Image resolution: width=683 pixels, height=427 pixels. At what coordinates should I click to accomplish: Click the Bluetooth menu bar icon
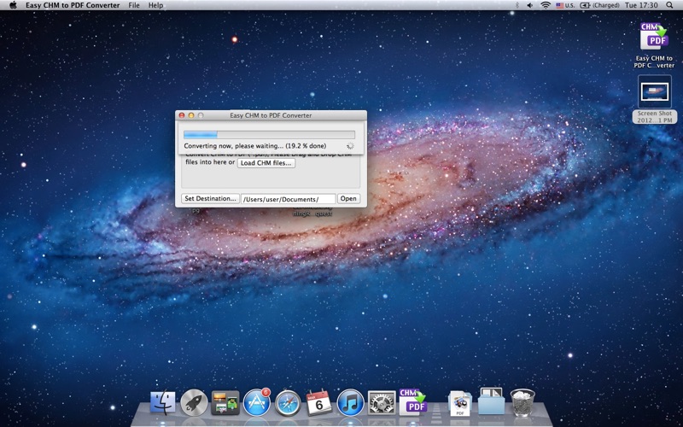(x=517, y=5)
